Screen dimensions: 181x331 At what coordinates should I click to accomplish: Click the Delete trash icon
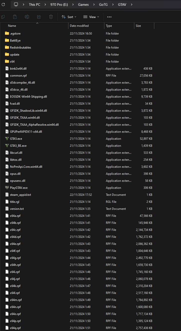[x=51, y=17]
